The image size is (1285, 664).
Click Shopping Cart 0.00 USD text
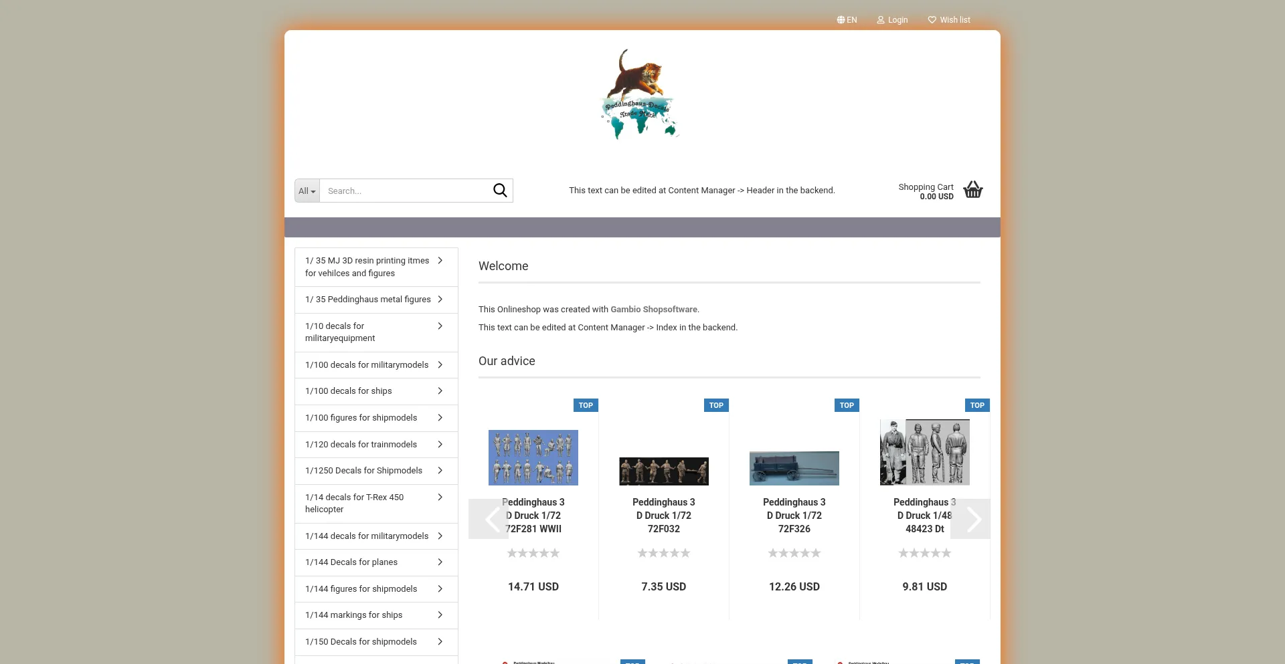926,192
